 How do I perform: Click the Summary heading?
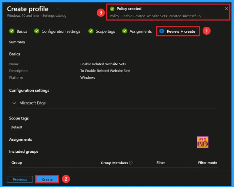pos(17,42)
